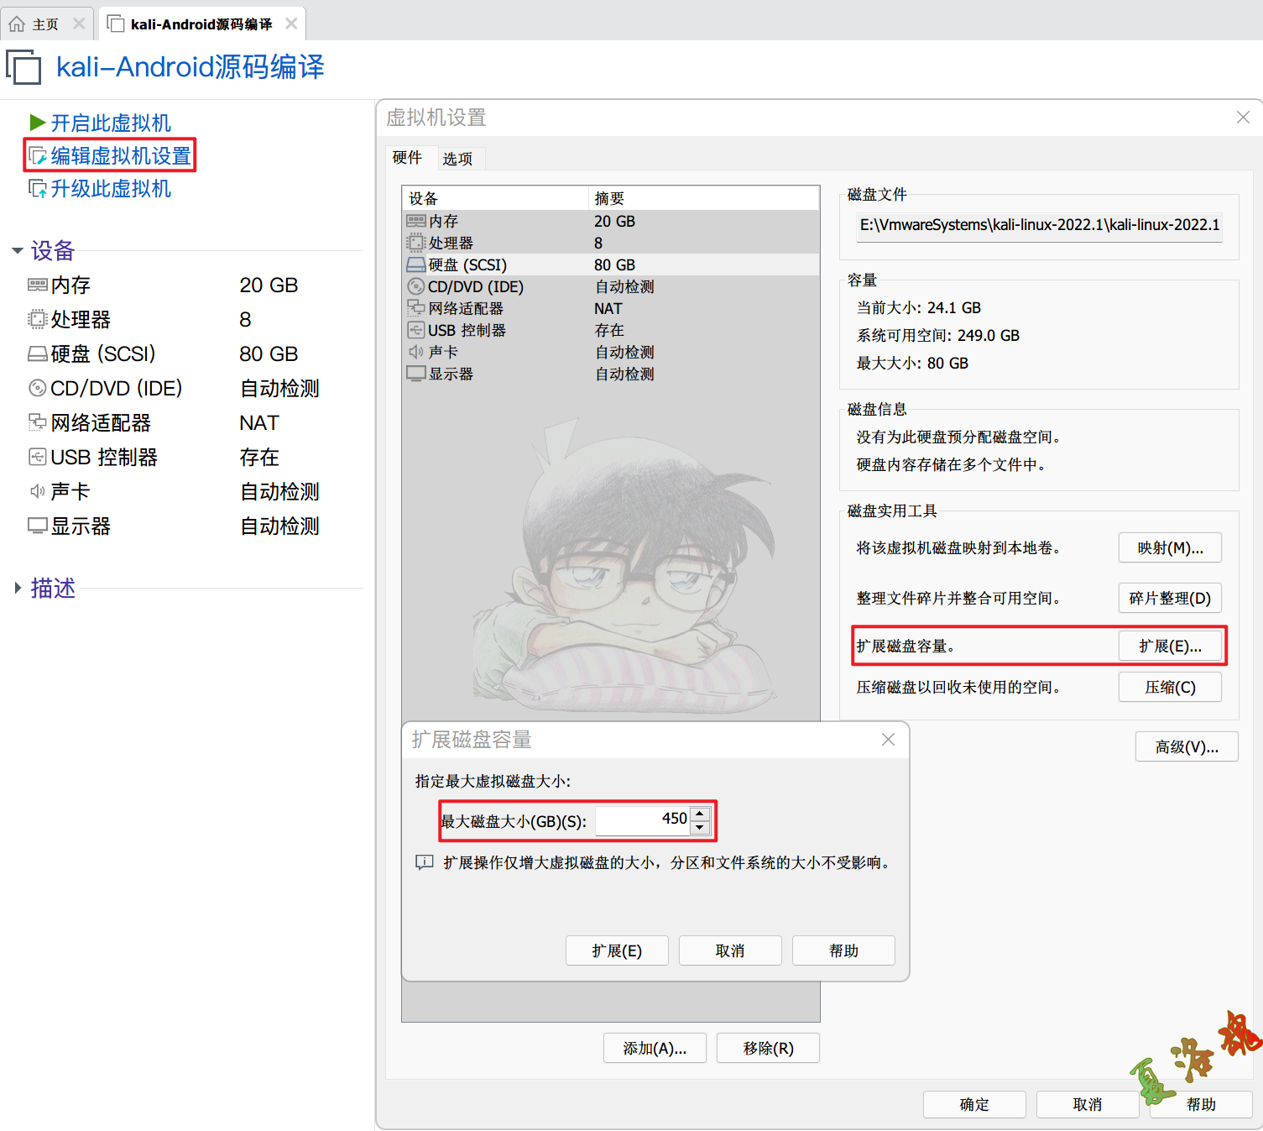
Task: Click the 碎片整理(D) defragment button
Action: pyautogui.click(x=1170, y=598)
